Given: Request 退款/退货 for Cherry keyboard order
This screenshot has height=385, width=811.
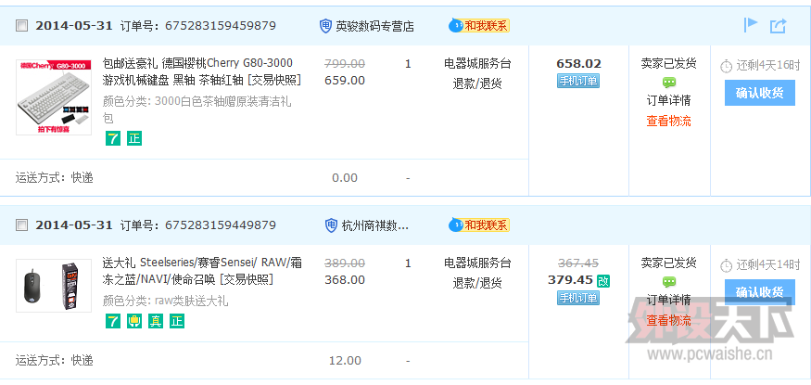Looking at the screenshot, I should point(477,83).
